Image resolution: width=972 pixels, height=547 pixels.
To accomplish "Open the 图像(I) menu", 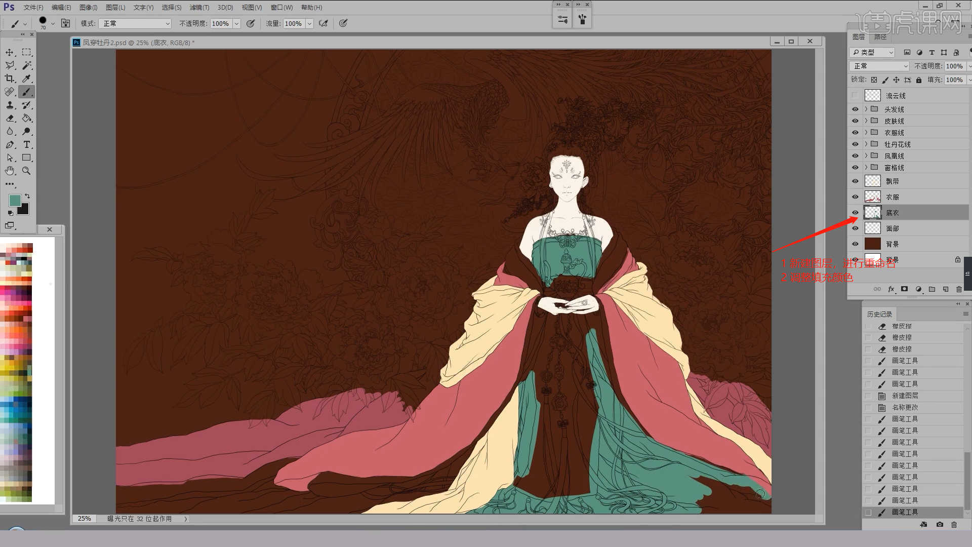I will click(x=88, y=7).
